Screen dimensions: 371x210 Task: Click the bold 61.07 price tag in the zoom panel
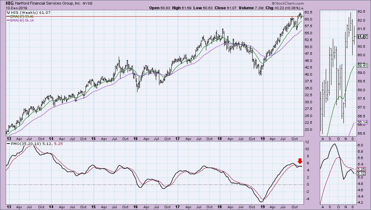coord(362,36)
